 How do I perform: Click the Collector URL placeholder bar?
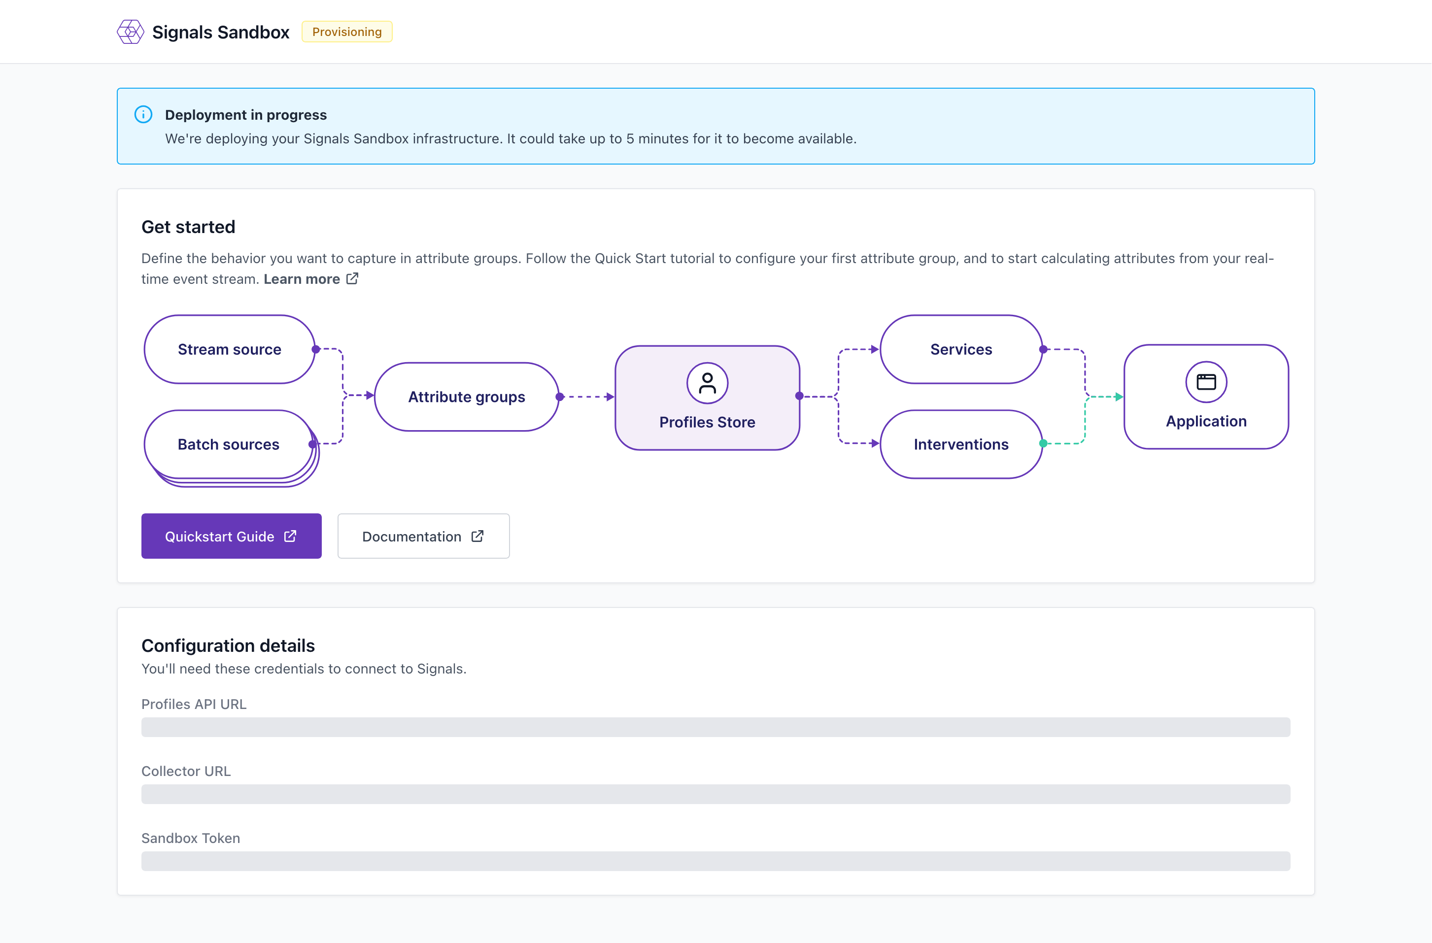pos(716,794)
